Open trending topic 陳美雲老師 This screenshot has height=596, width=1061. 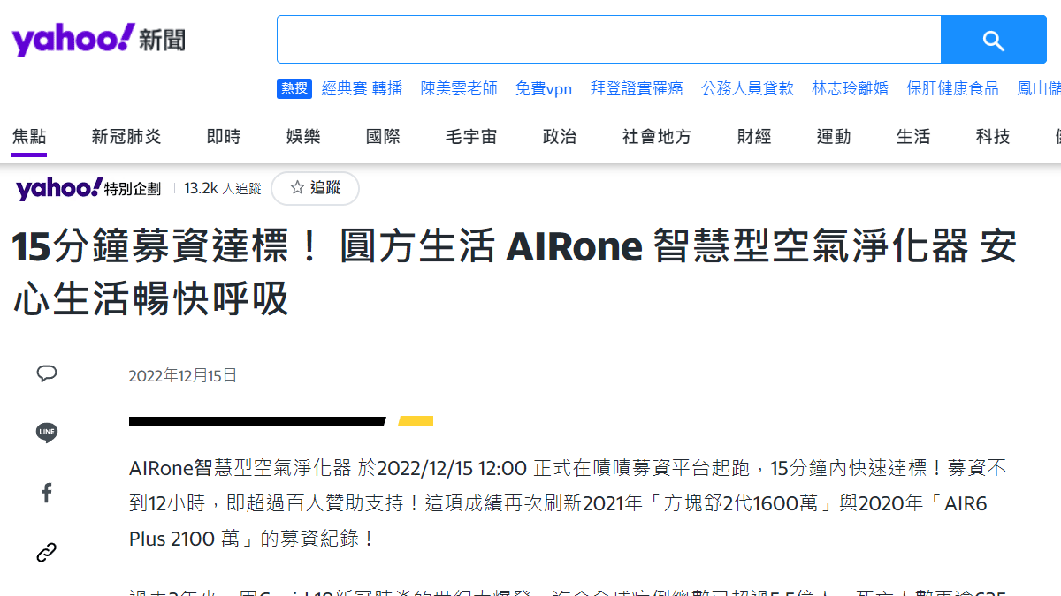(x=459, y=88)
